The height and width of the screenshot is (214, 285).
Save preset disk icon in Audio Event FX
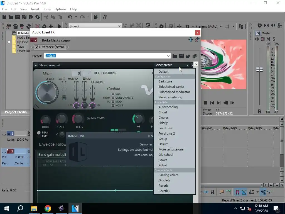181,56
